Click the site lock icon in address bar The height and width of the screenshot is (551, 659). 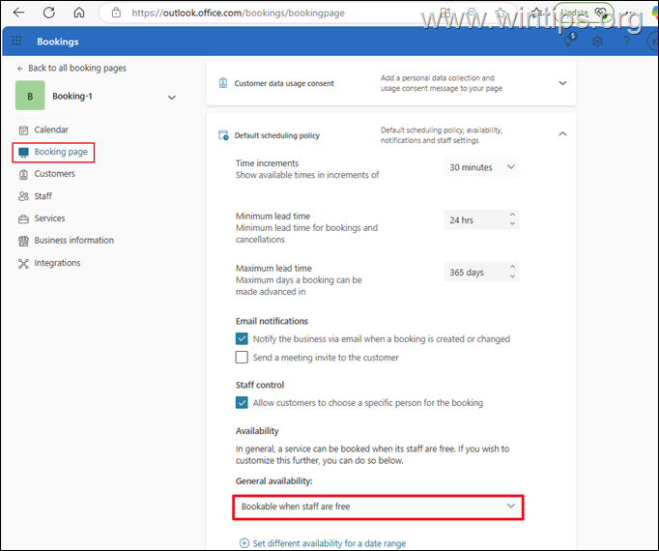coord(116,13)
